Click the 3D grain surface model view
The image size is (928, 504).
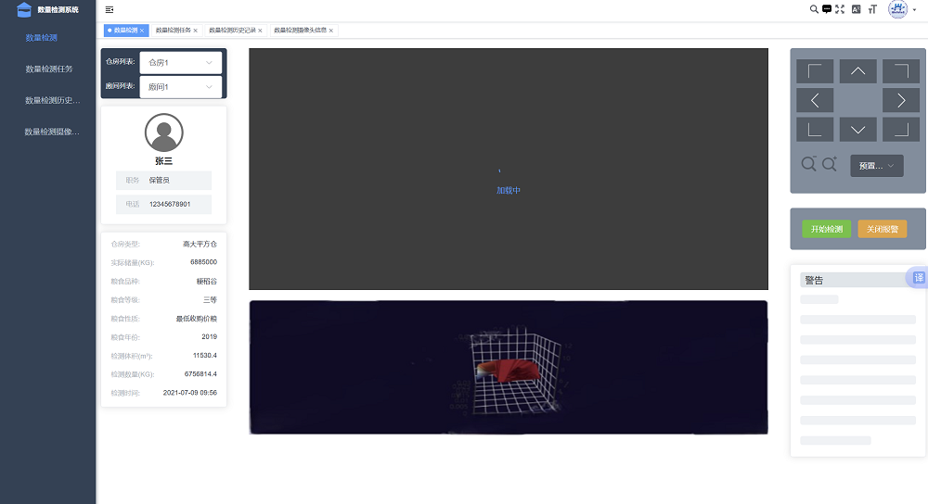coord(509,368)
